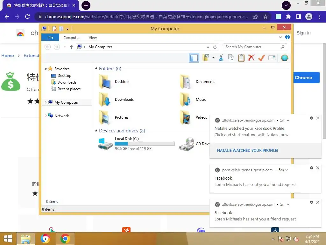Open the Computer ribbon tab
This screenshot has width=326, height=245.
[71, 38]
